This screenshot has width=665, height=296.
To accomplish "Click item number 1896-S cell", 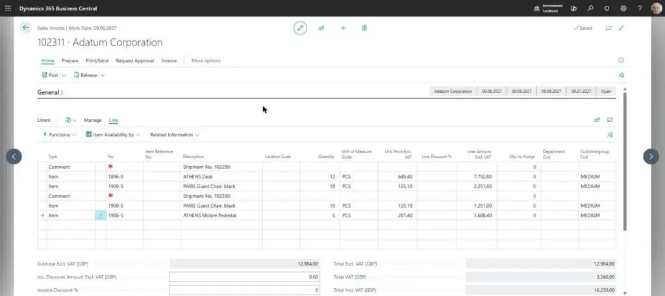I will [125, 177].
